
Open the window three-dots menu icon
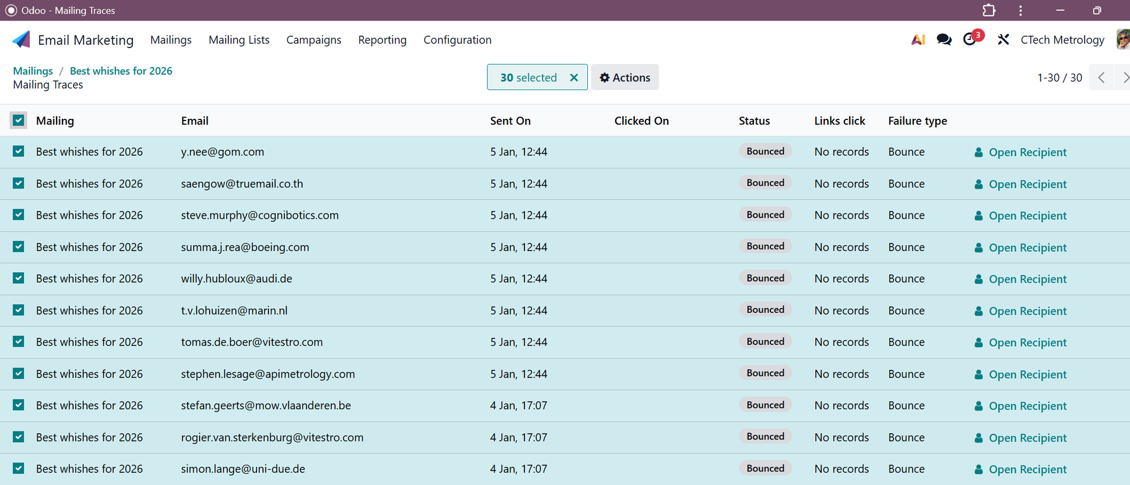tap(1021, 11)
